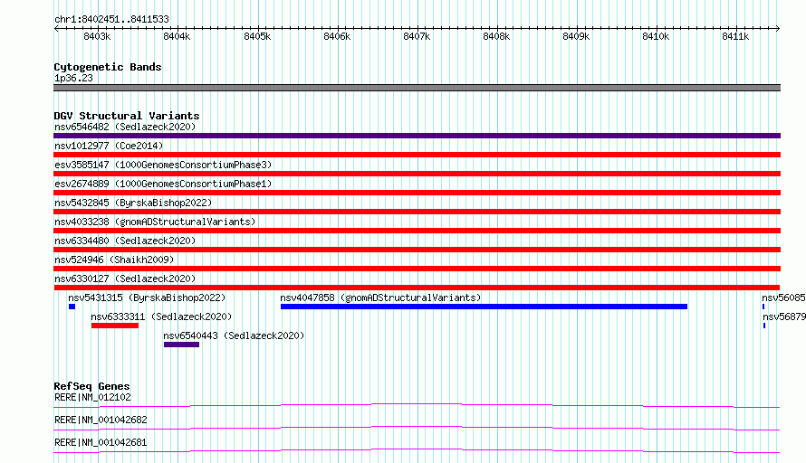Click the left arrowhead of the ruler

click(56, 28)
